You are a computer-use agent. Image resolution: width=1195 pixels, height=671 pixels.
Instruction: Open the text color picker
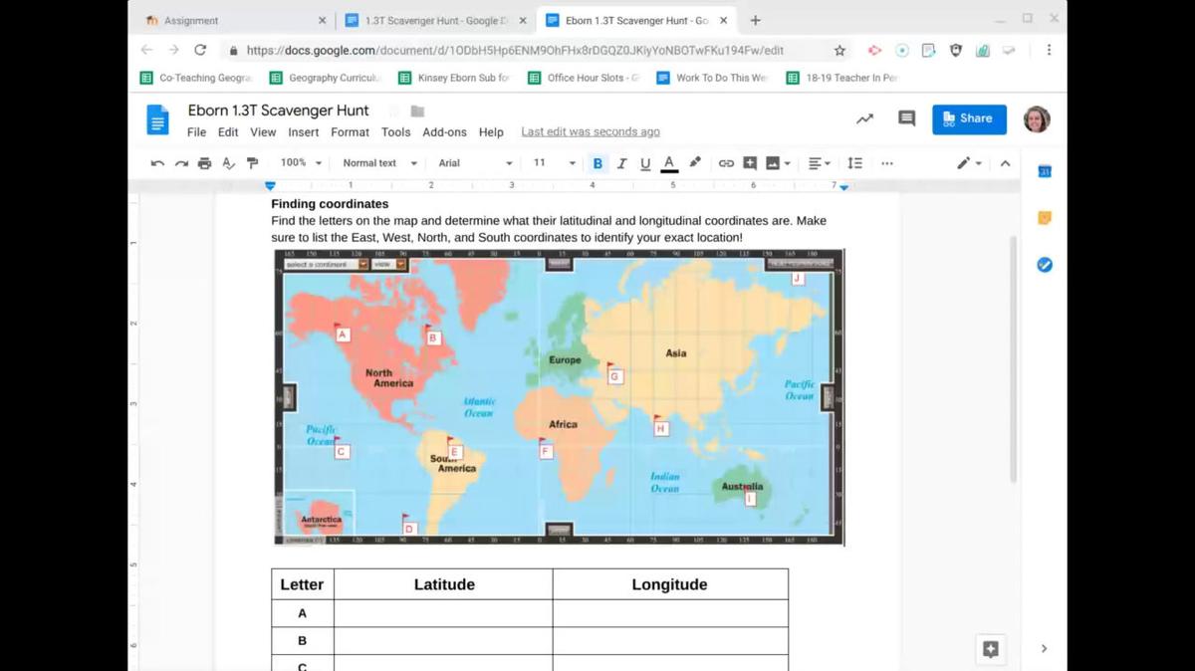669,163
